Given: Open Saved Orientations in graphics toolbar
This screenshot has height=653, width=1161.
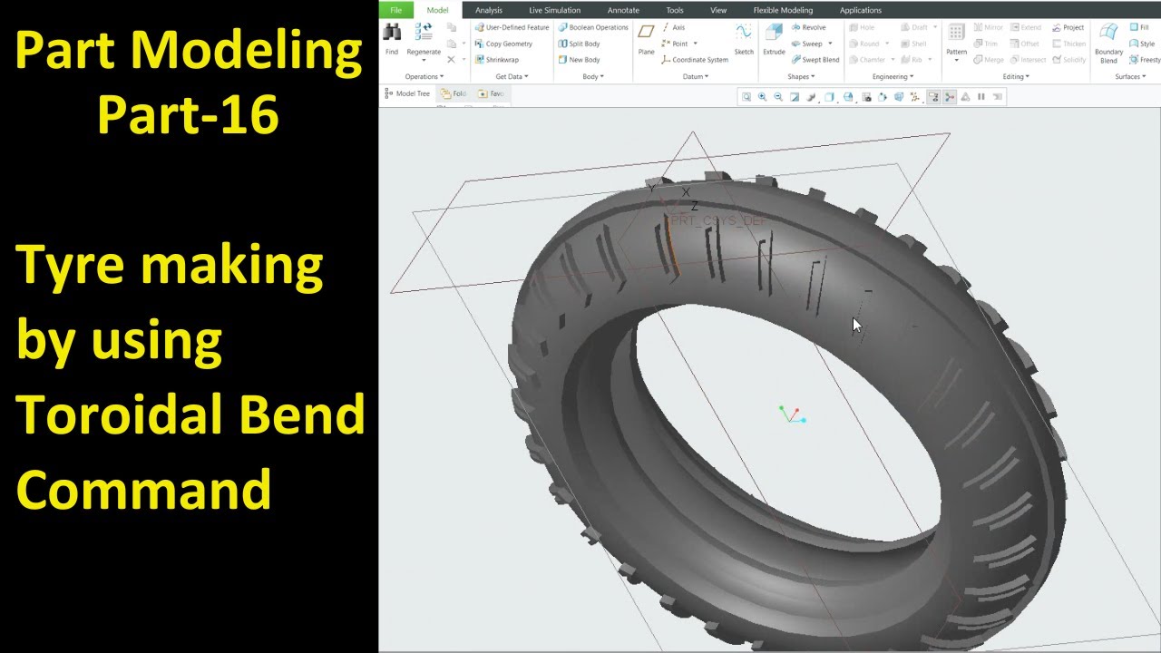Looking at the screenshot, I should 848,97.
